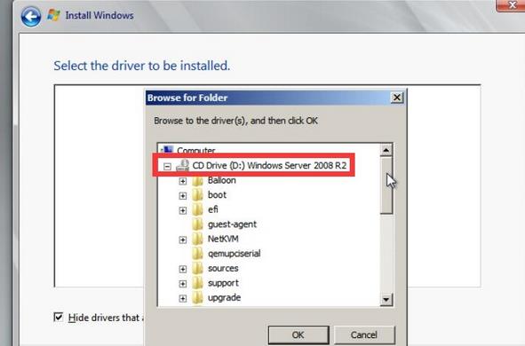Expand the boot folder
Screen dimensions: 525x346
[x=182, y=195]
